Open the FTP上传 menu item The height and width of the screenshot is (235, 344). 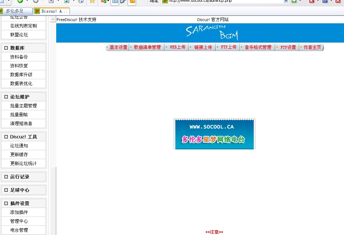pyautogui.click(x=229, y=47)
